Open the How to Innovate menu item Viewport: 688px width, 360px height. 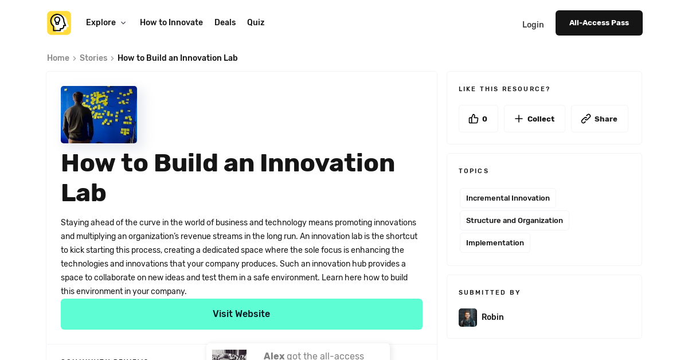[x=171, y=22]
